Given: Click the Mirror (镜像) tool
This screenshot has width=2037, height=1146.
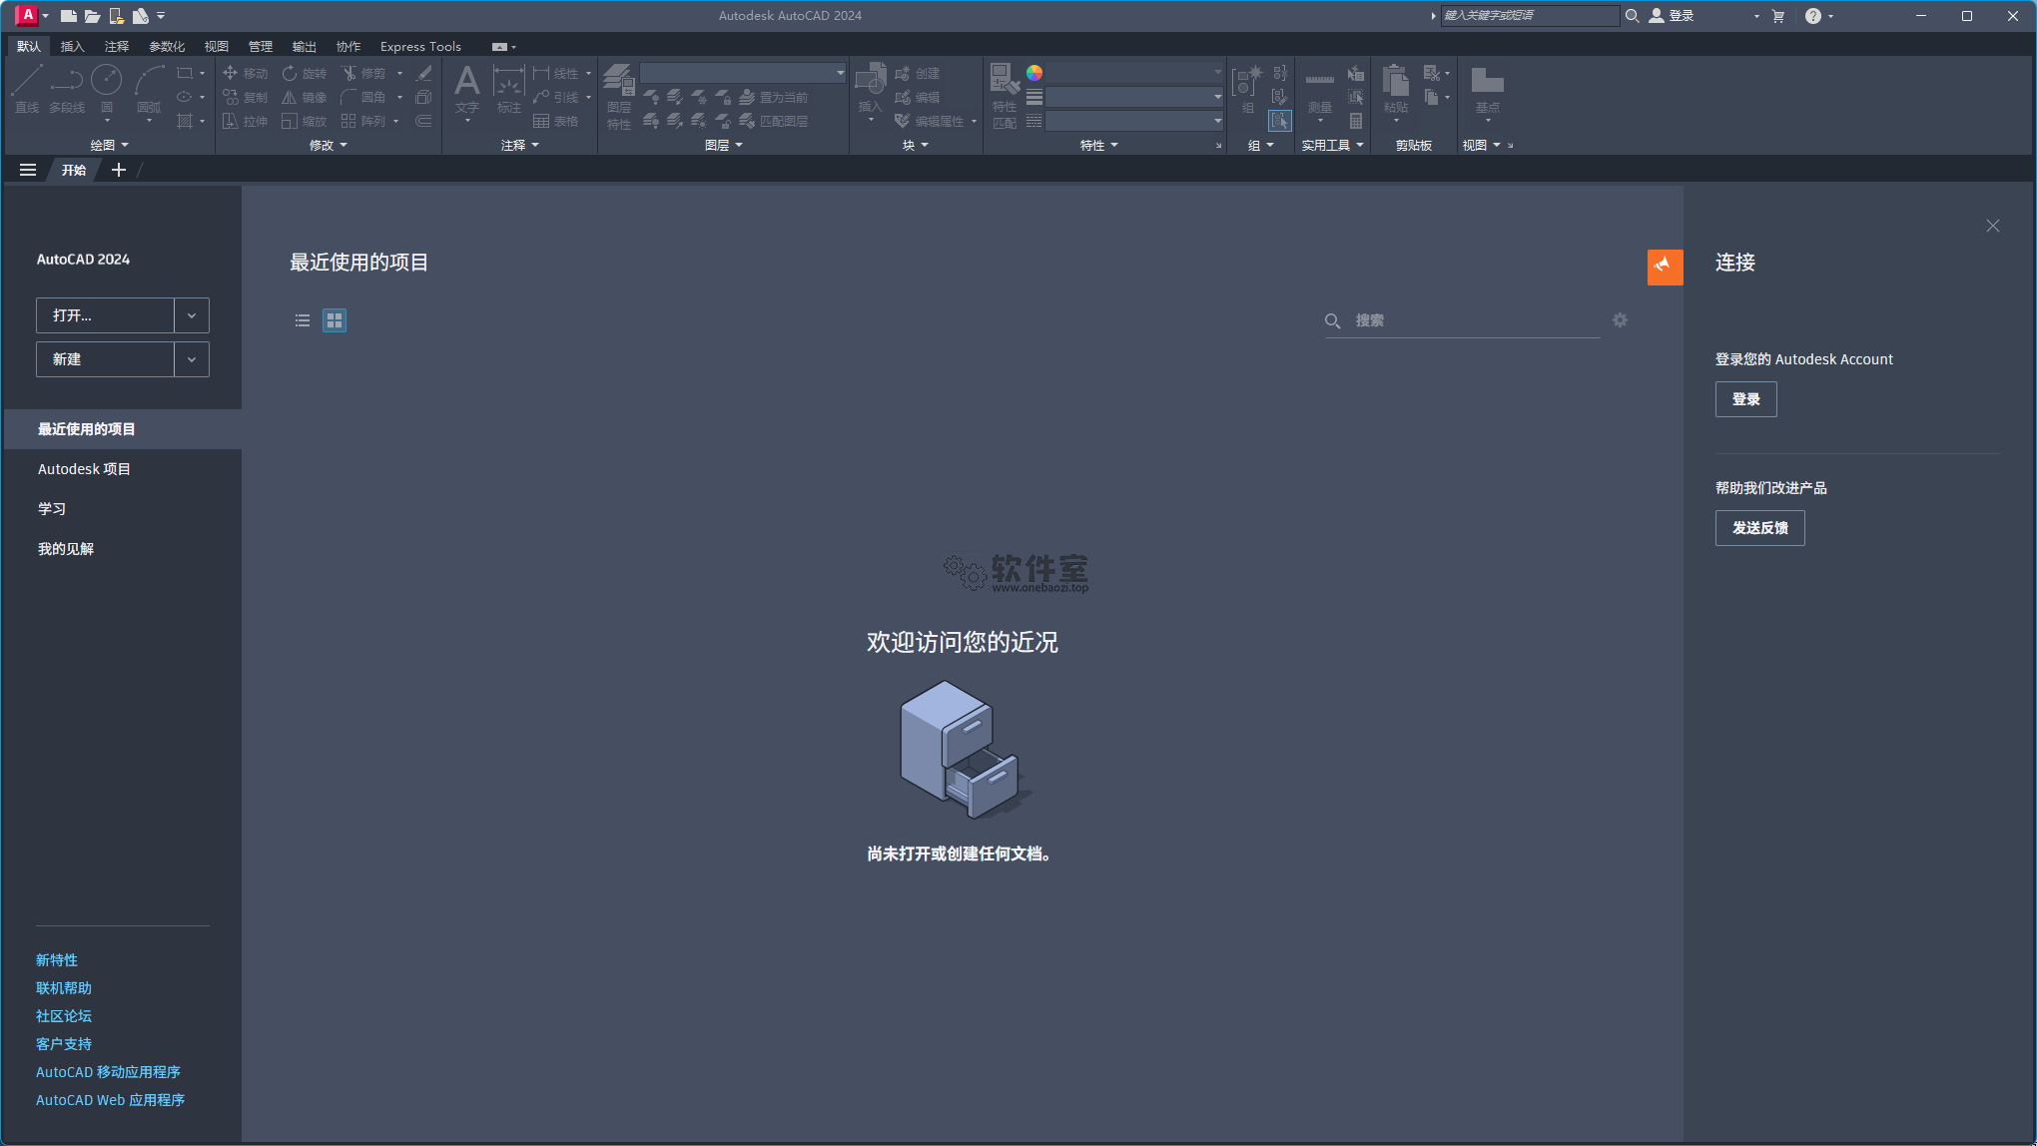Looking at the screenshot, I should point(304,97).
